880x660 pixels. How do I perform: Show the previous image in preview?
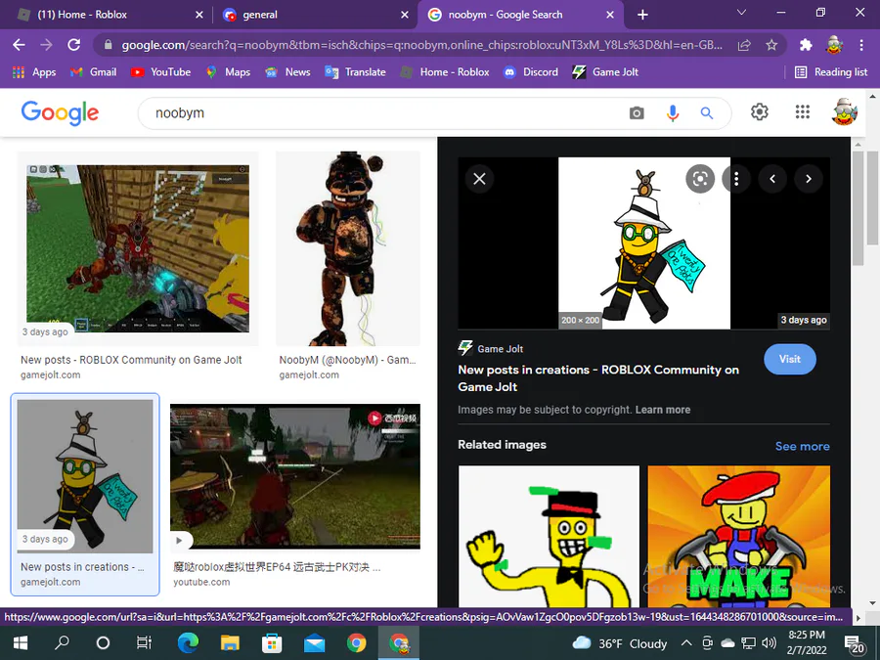point(772,179)
